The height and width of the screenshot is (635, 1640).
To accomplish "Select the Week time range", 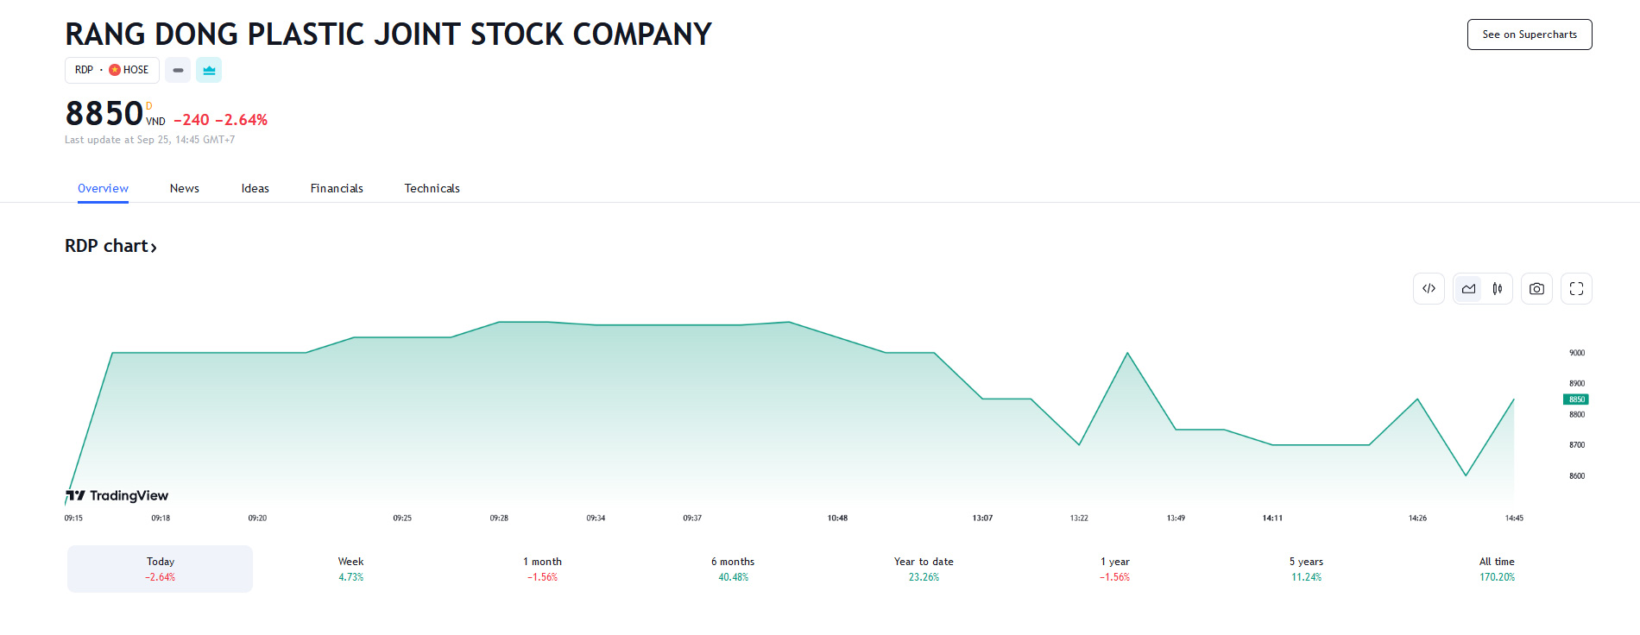I will click(x=350, y=569).
